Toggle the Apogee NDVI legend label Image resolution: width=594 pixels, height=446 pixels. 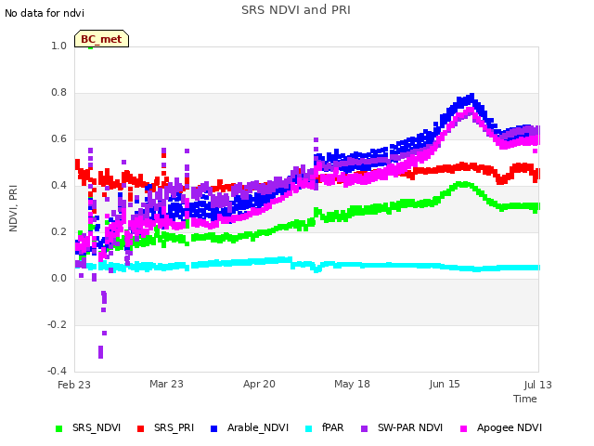510,427
